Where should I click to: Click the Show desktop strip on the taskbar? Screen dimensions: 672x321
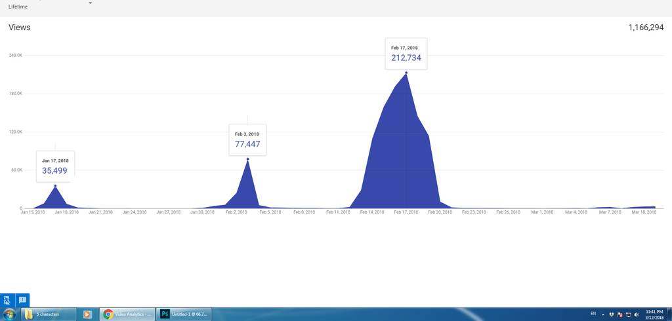click(x=669, y=314)
